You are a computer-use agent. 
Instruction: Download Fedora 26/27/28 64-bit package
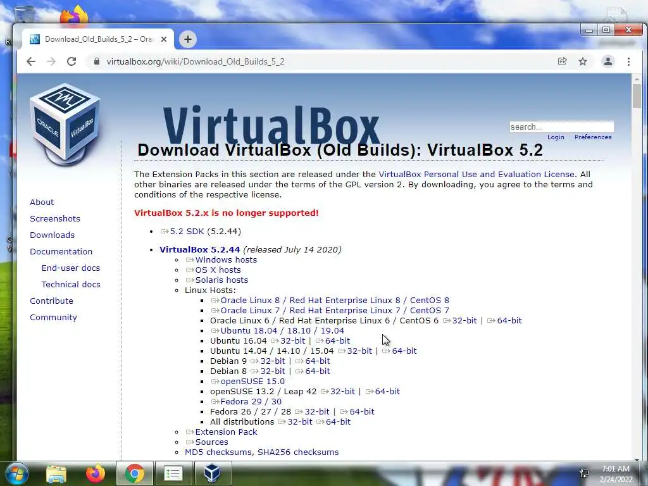tap(357, 411)
